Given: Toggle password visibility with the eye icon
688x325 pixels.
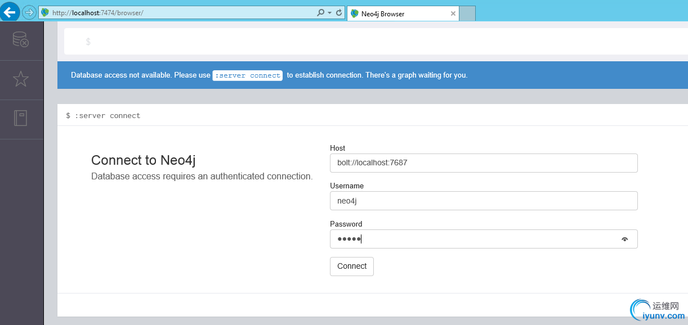Looking at the screenshot, I should [x=624, y=240].
